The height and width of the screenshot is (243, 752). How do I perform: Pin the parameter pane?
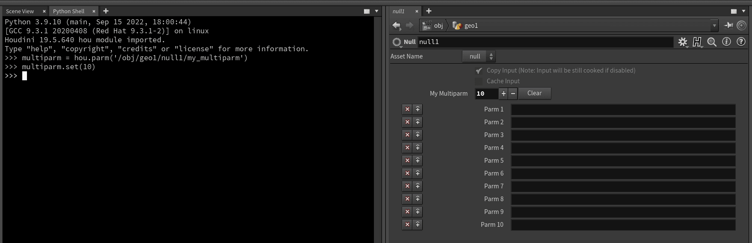tap(728, 26)
